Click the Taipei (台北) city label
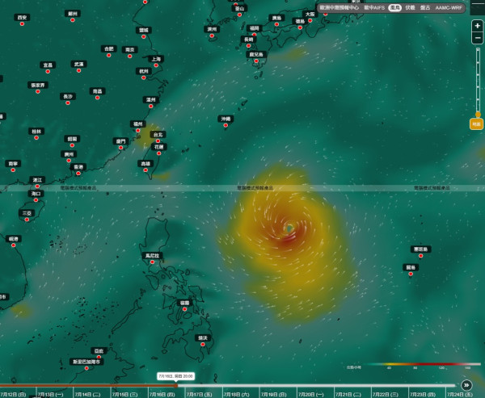 pyautogui.click(x=158, y=135)
